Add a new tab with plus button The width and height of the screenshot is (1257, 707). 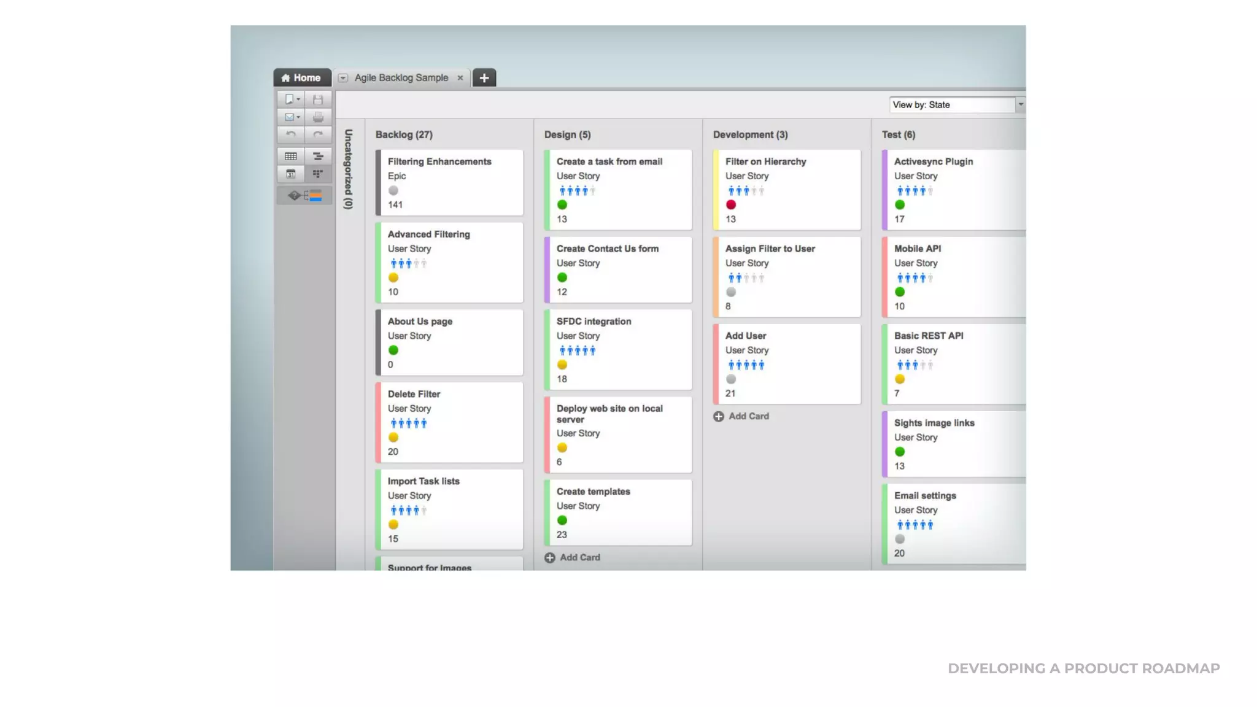pos(484,78)
